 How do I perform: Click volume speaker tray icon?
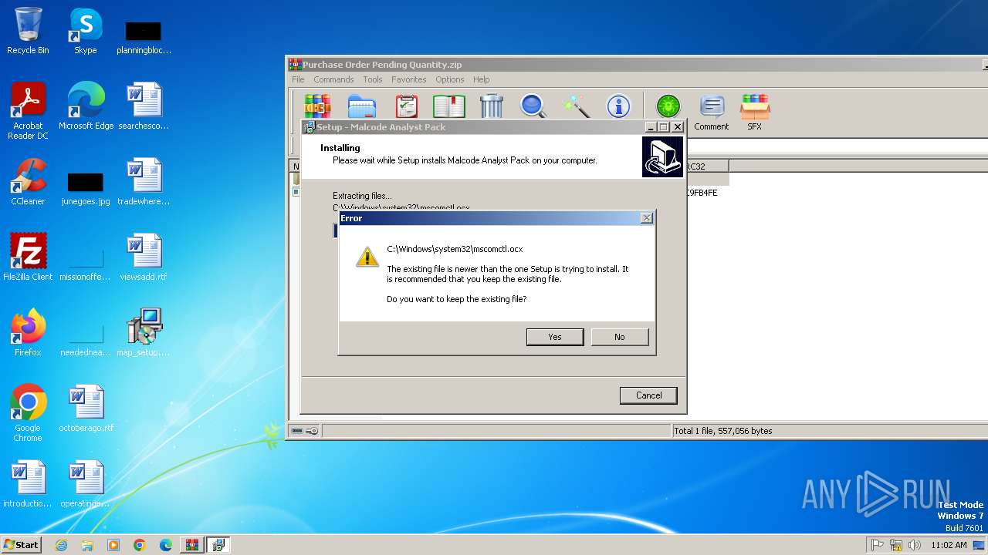point(915,545)
